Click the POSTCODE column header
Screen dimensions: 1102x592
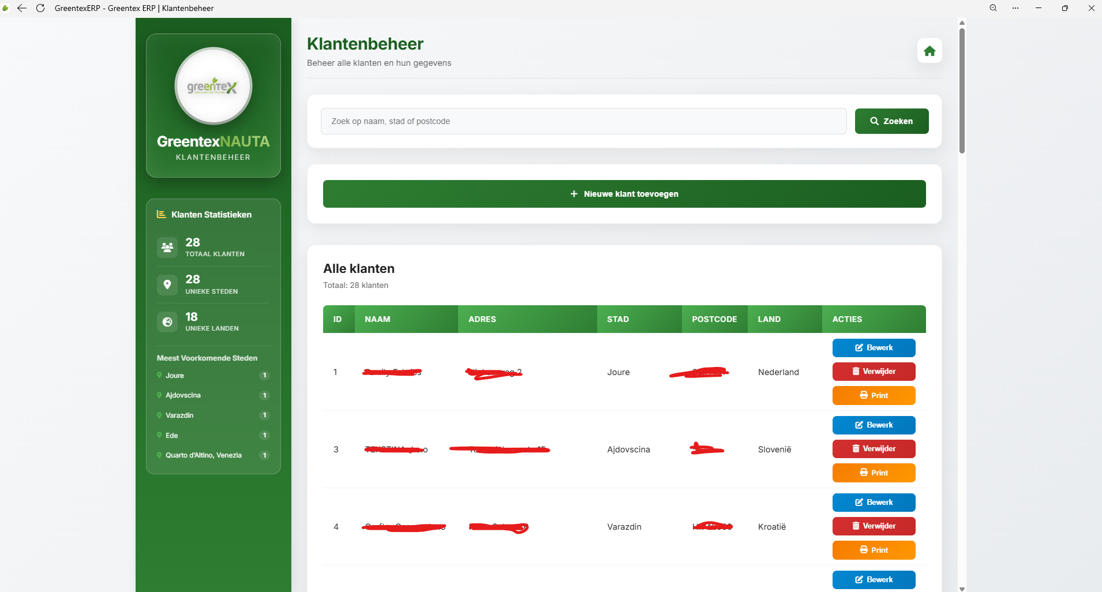coord(714,319)
